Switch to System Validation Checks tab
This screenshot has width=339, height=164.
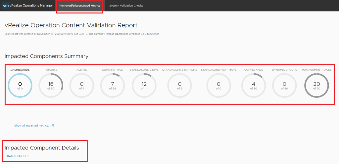[x=126, y=6]
